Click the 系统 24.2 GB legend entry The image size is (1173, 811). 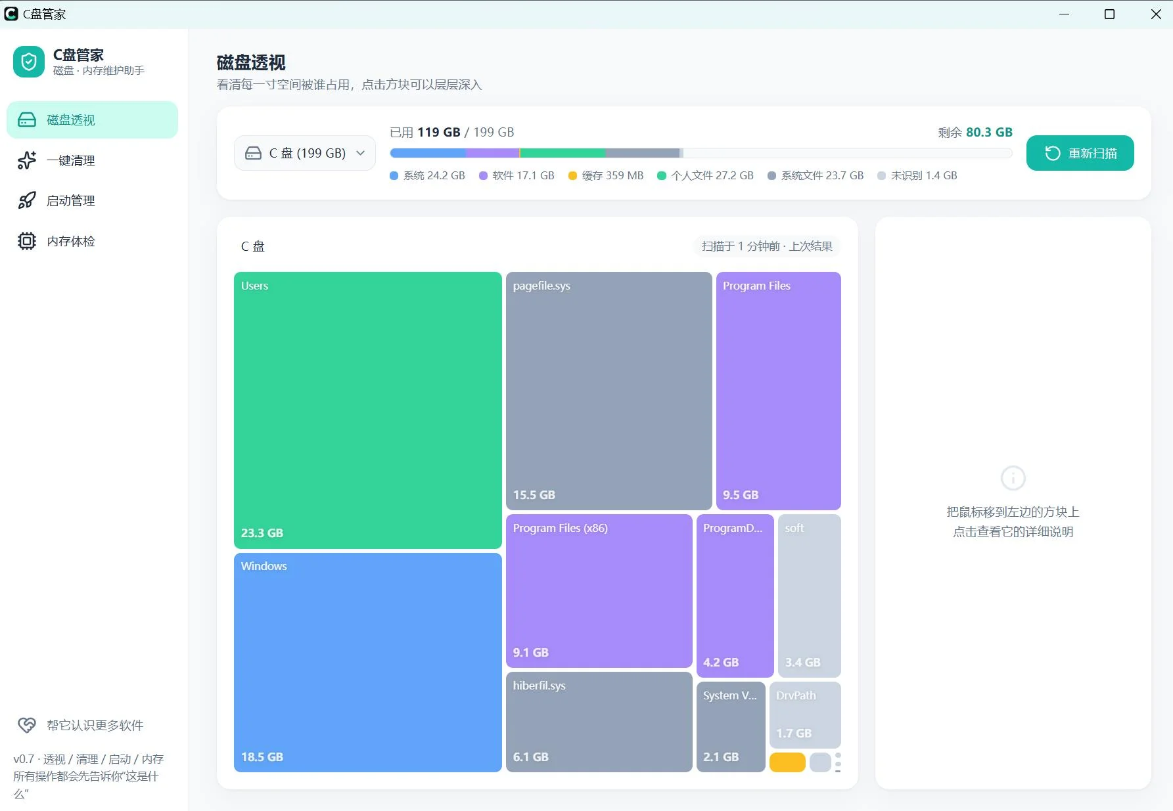[427, 175]
